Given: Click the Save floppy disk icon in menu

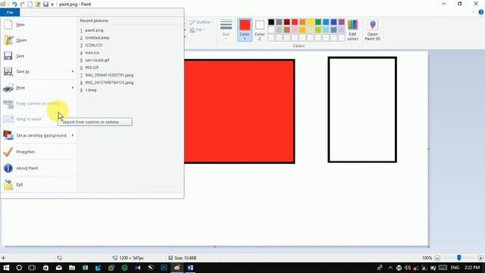Looking at the screenshot, I should point(8,55).
